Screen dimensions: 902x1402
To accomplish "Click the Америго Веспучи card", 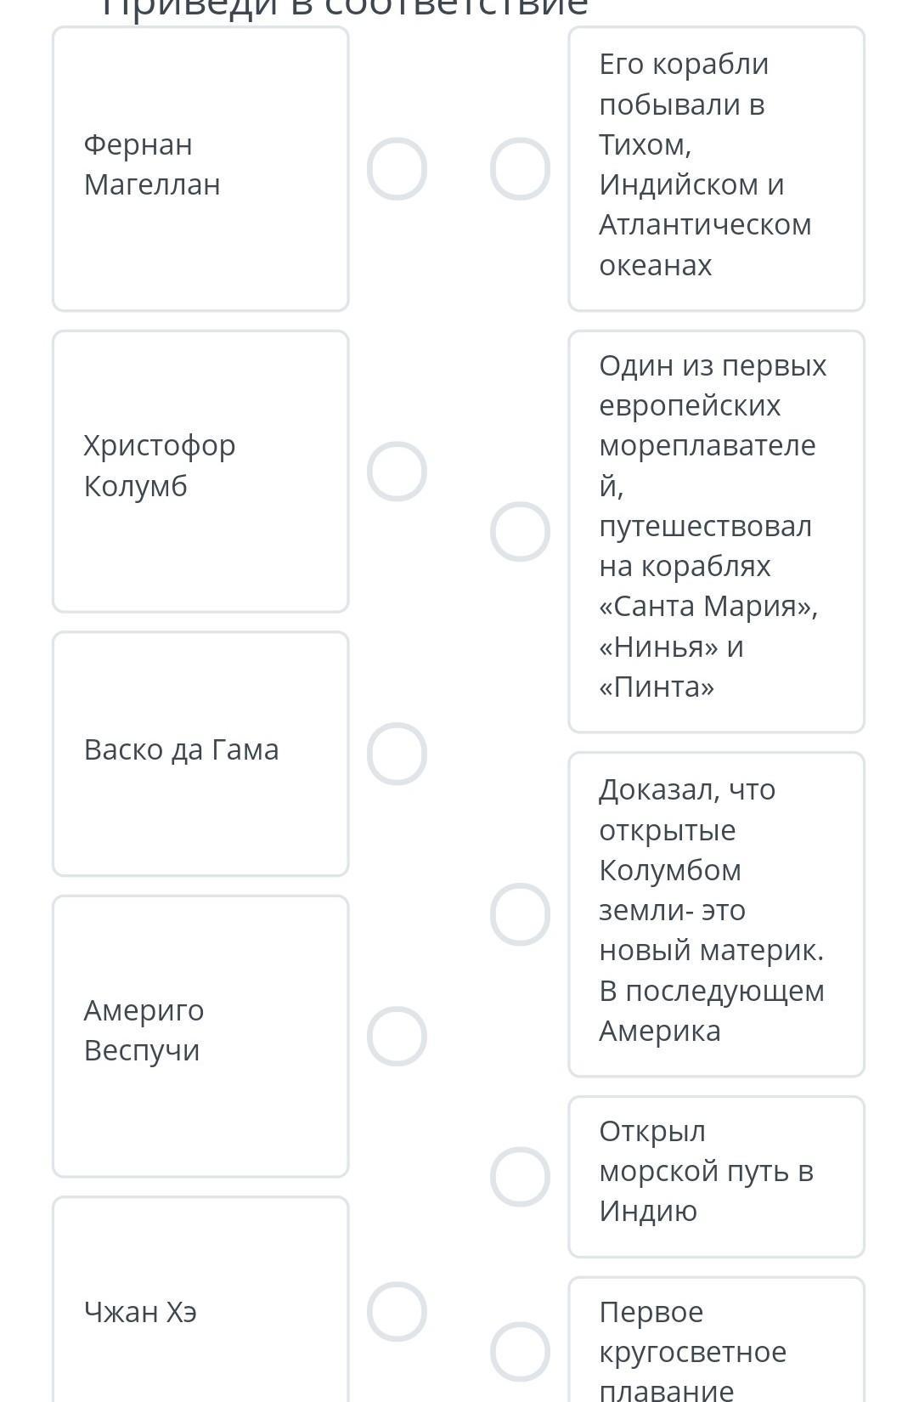I will coord(200,1036).
